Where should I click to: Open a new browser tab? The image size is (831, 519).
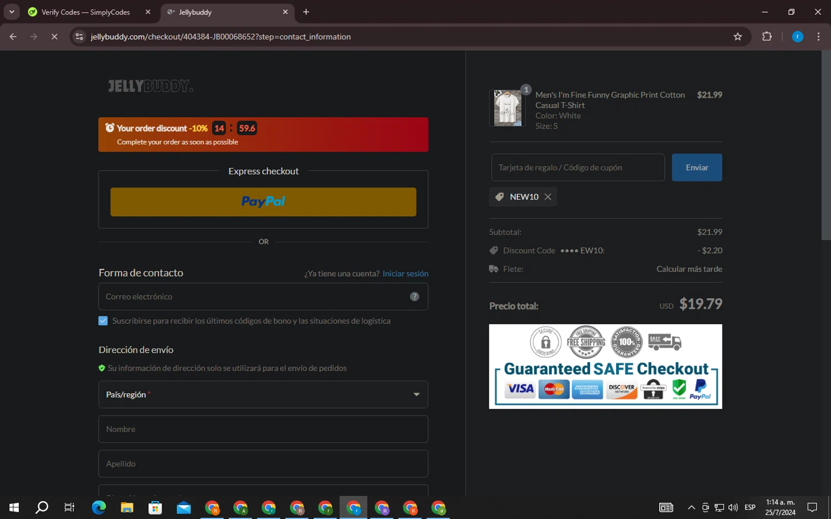pos(306,12)
